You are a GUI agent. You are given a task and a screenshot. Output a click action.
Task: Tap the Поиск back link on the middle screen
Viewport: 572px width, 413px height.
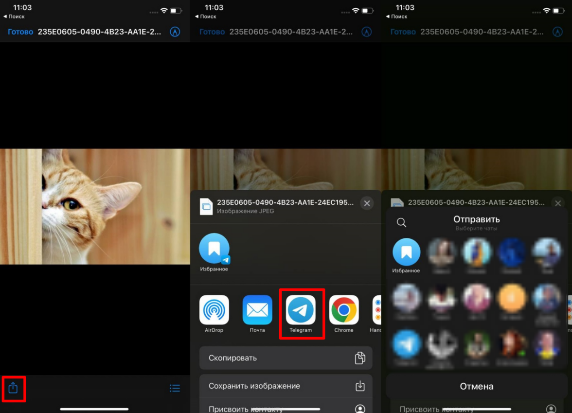[x=206, y=17]
